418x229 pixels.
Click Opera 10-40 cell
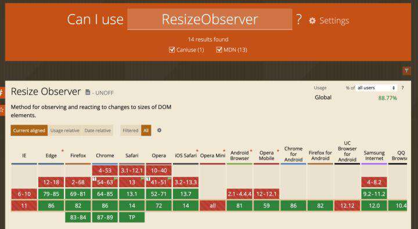coord(159,170)
